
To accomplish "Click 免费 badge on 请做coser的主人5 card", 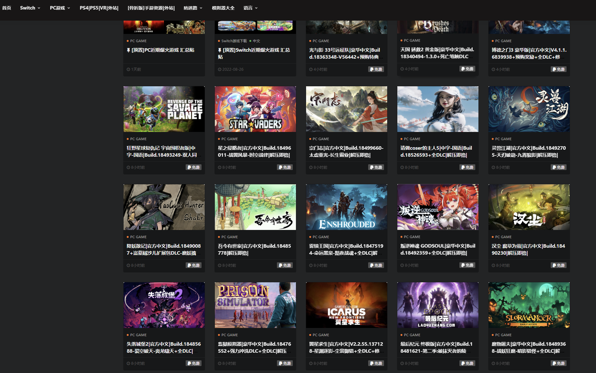I will (x=467, y=167).
